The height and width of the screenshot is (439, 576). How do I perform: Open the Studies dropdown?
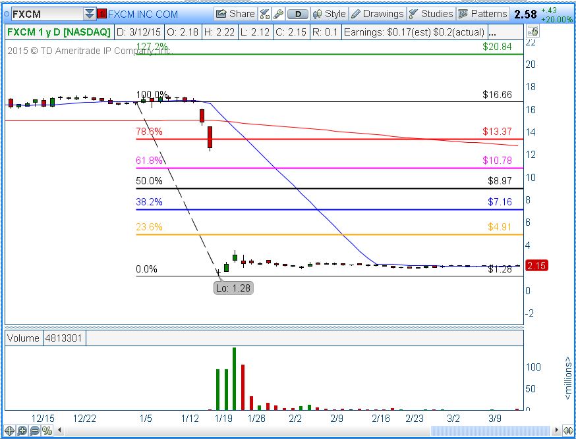[431, 14]
